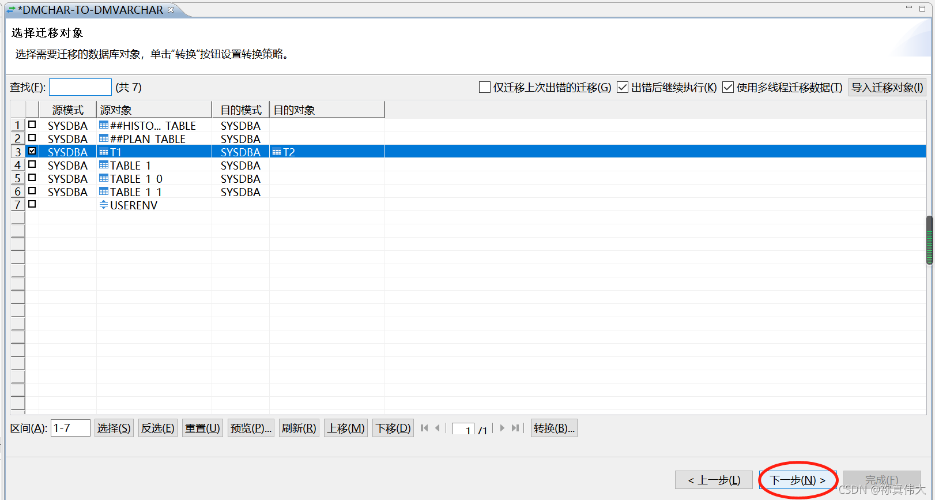
Task: Click 反选(E) button
Action: (x=158, y=428)
